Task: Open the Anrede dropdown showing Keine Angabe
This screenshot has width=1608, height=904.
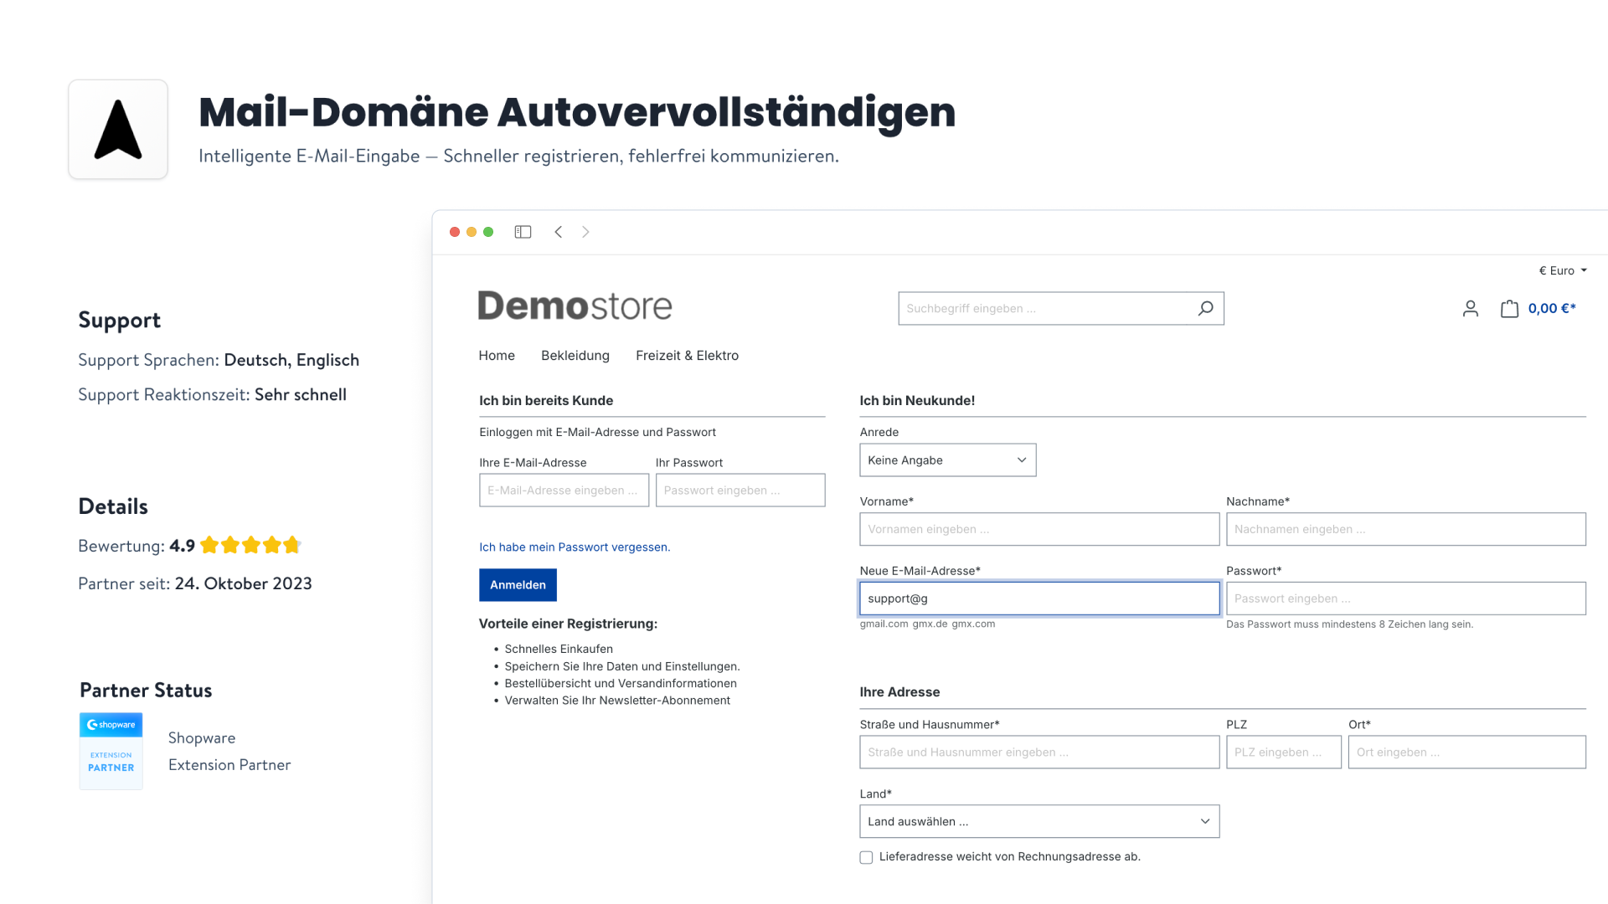Action: coord(947,460)
